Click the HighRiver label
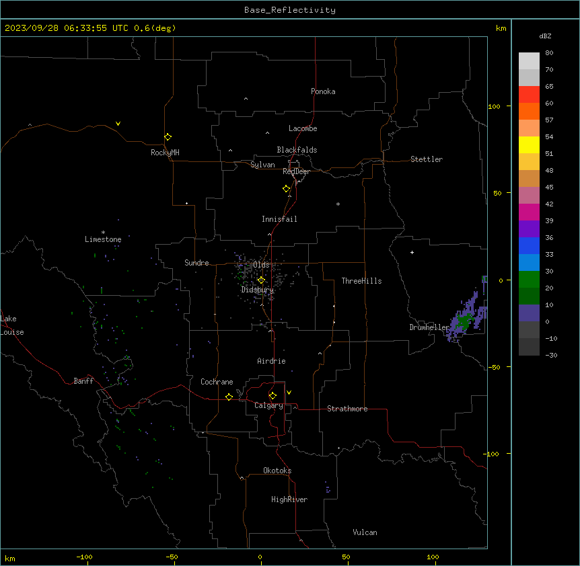This screenshot has width=580, height=566. 289,499
